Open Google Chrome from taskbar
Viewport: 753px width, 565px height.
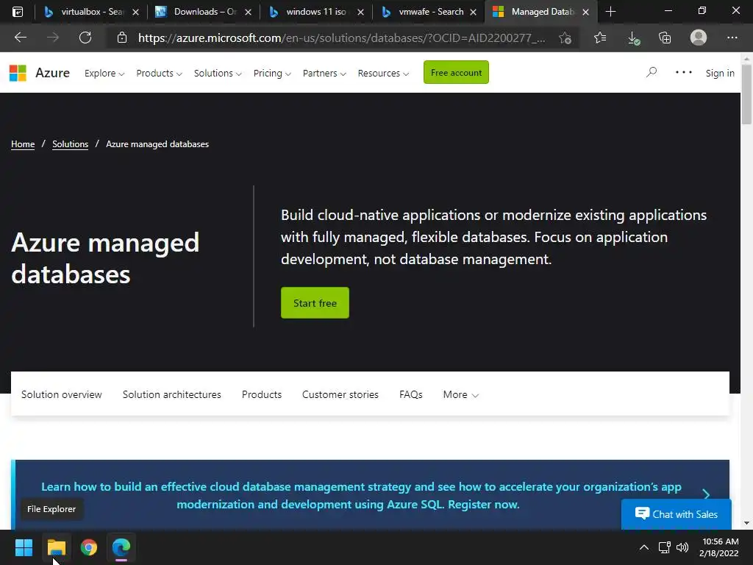89,547
